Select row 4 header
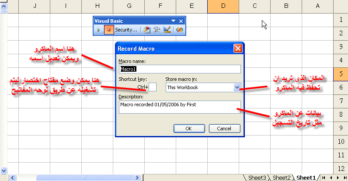Viewport: 348px width, 181px height. 341,61
